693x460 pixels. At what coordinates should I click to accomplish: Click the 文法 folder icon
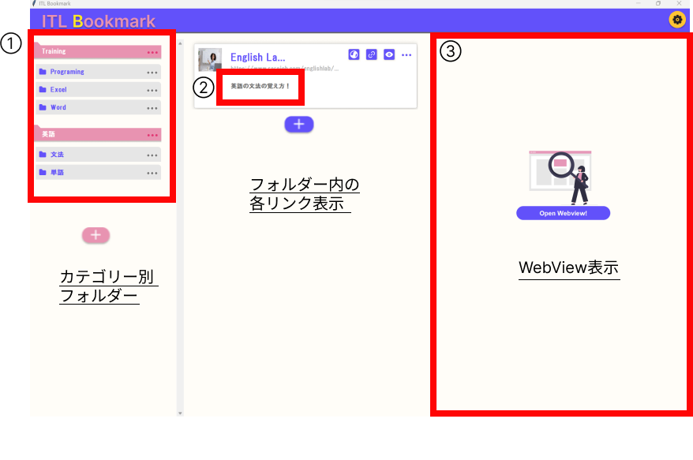tap(43, 154)
